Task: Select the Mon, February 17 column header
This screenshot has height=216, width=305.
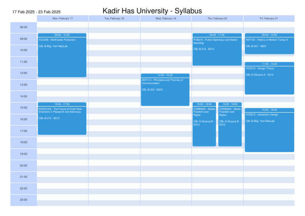Action: pyautogui.click(x=63, y=19)
